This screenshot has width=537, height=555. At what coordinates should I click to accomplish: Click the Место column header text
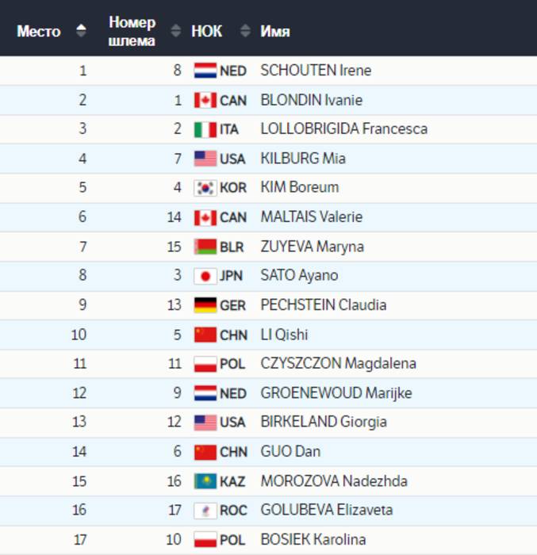click(x=38, y=32)
